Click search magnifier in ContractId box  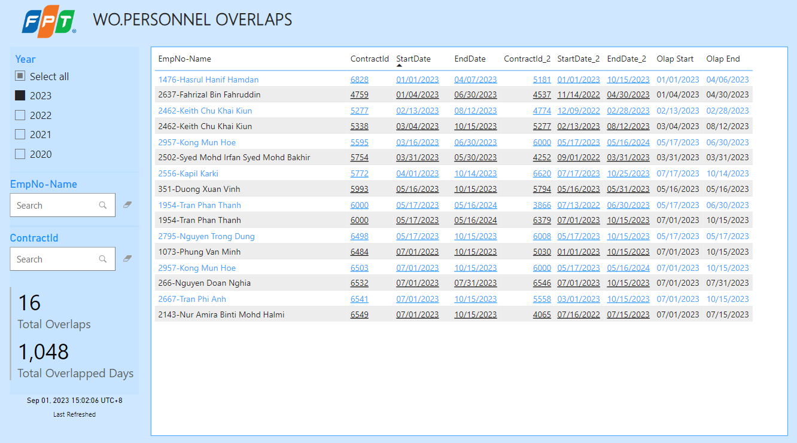point(103,259)
